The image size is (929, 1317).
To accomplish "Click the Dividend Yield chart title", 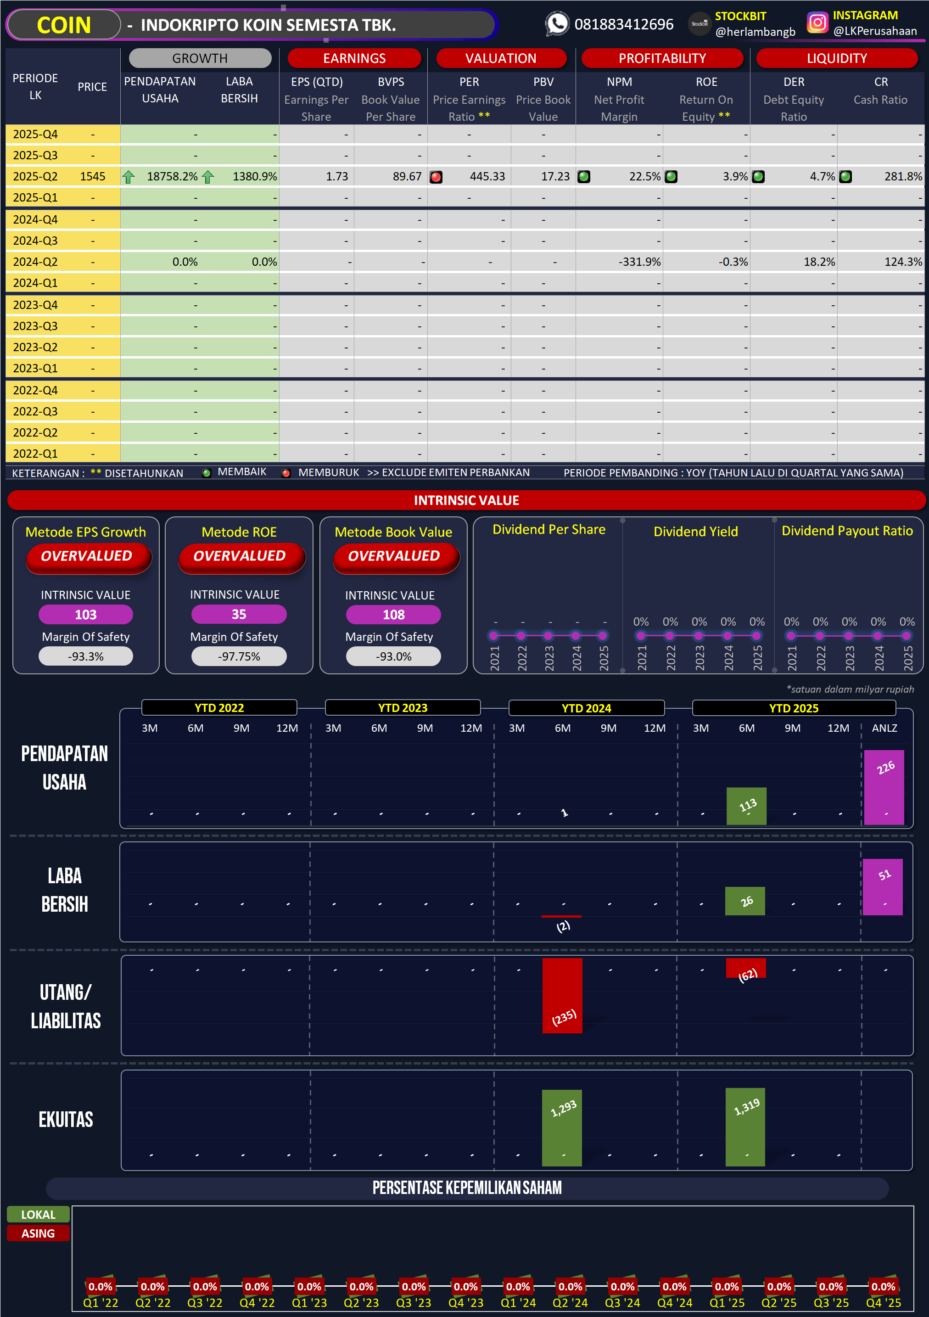I will coord(696,532).
